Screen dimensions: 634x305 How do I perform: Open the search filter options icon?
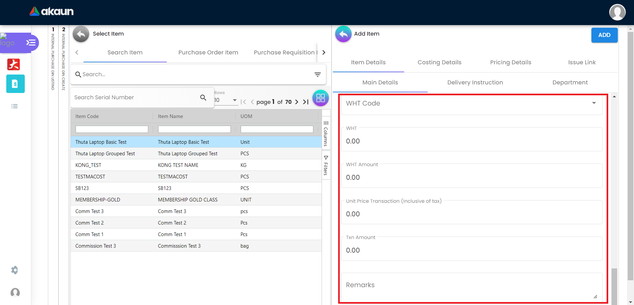[x=317, y=75]
